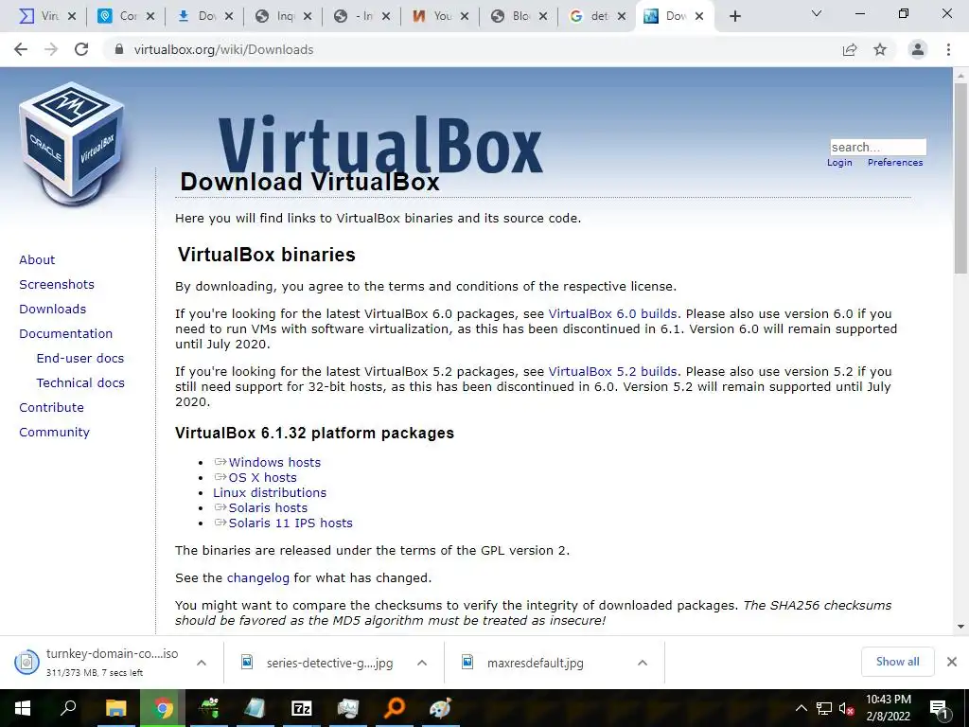Screen dimensions: 969x727
Task: Close the Google det tab
Action: [x=622, y=16]
